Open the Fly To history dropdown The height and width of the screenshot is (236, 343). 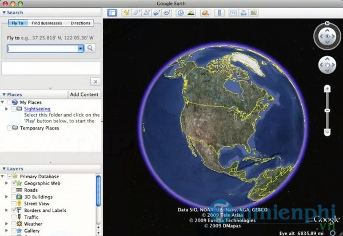(x=81, y=49)
